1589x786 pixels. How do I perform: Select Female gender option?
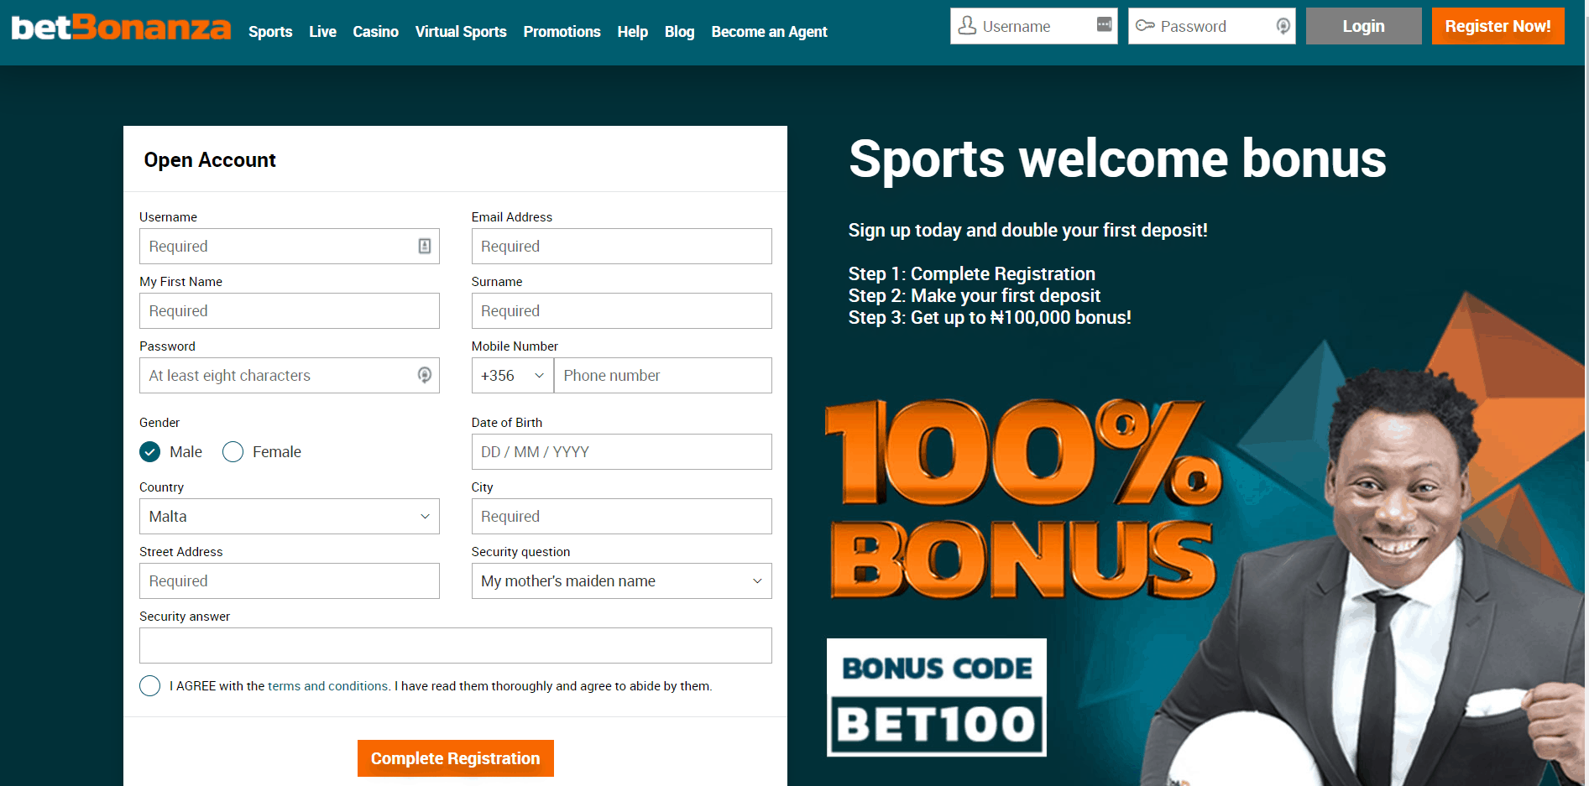pyautogui.click(x=233, y=452)
